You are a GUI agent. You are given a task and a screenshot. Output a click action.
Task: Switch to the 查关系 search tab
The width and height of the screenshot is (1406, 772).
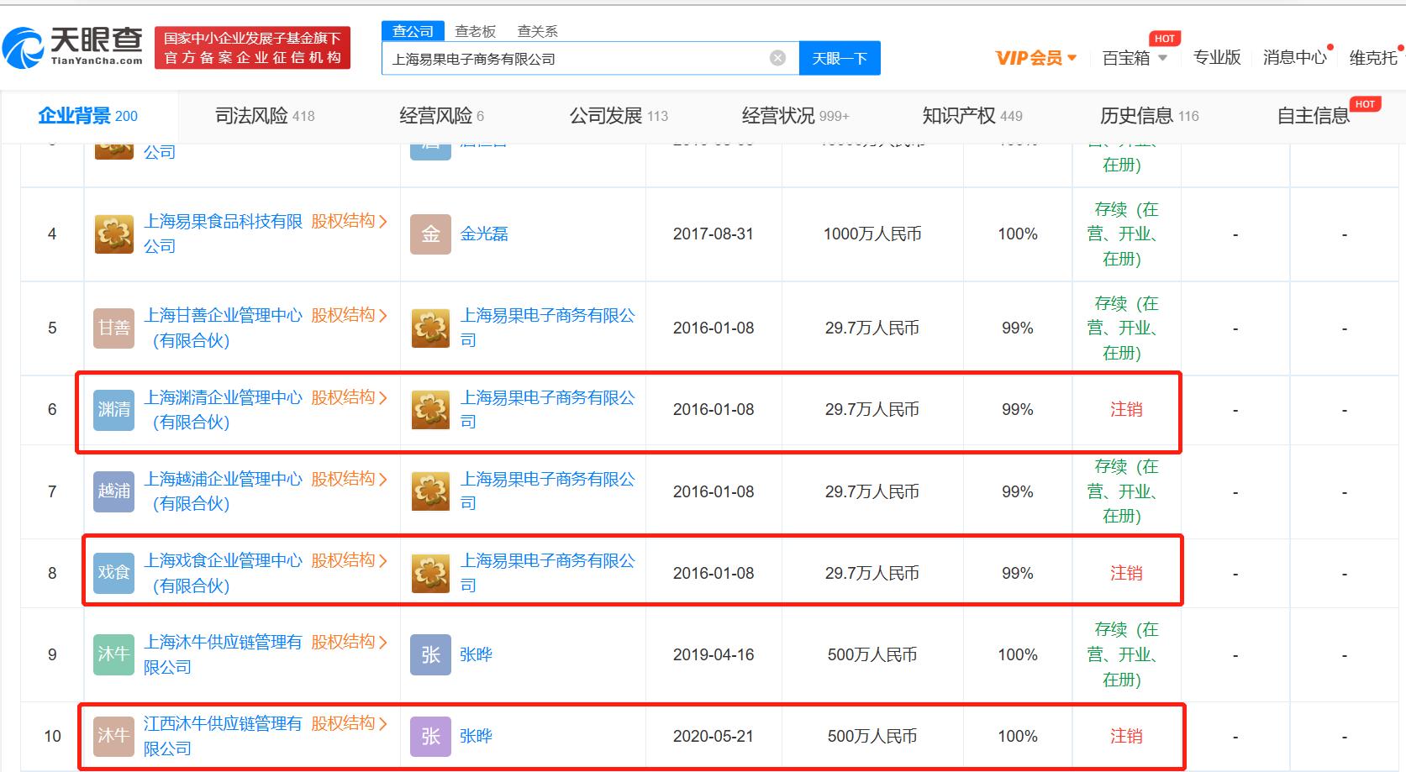(x=538, y=31)
